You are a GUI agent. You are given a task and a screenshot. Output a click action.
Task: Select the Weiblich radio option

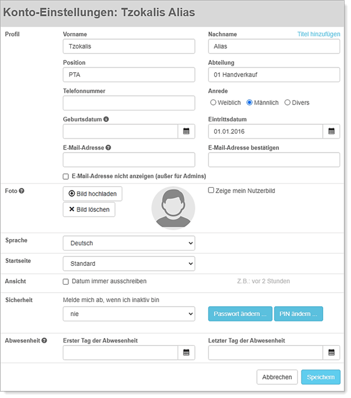tap(213, 103)
